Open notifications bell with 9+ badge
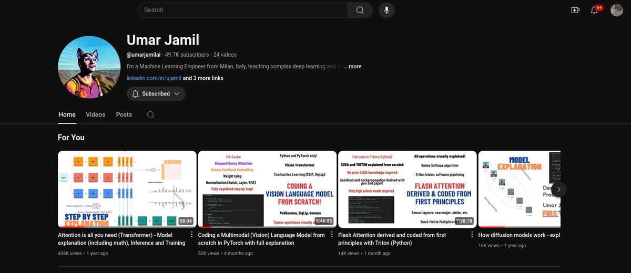This screenshot has height=273, width=631. 596,10
